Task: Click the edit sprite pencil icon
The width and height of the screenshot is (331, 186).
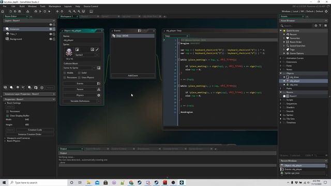Action: pos(97,50)
